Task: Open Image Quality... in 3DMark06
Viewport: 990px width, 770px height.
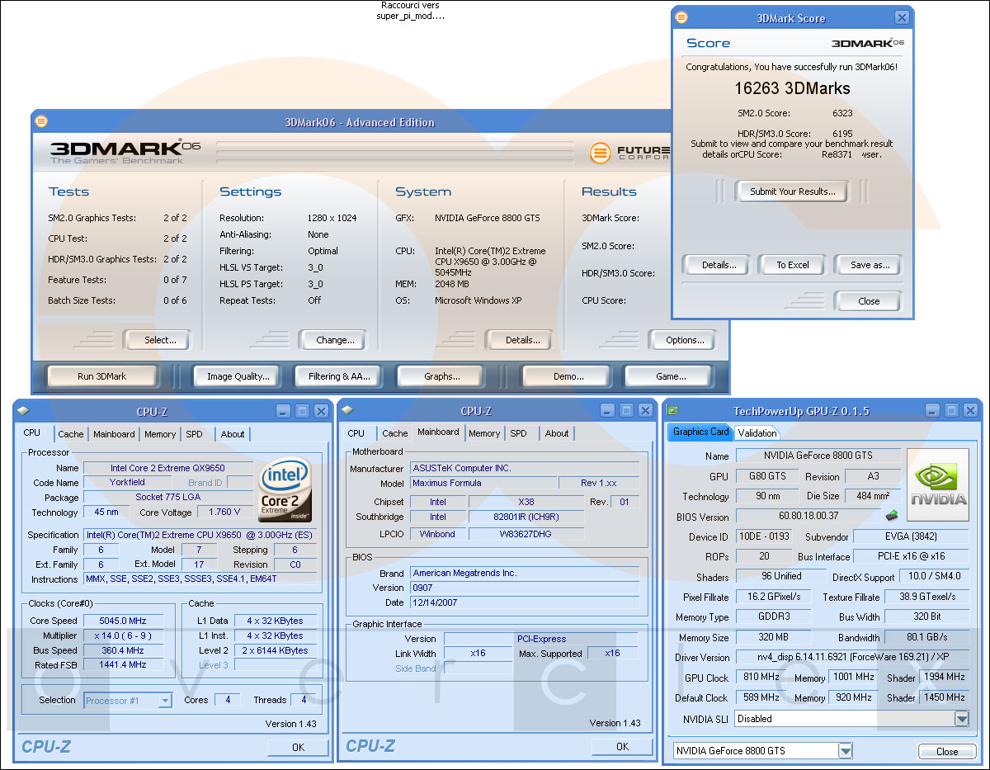Action: (x=238, y=376)
